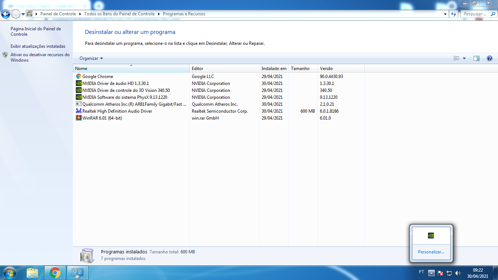Open File Explorer from the taskbar
498x280 pixels.
tap(32, 273)
